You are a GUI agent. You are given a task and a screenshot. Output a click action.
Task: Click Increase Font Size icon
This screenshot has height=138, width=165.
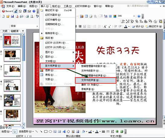(x=105, y=27)
